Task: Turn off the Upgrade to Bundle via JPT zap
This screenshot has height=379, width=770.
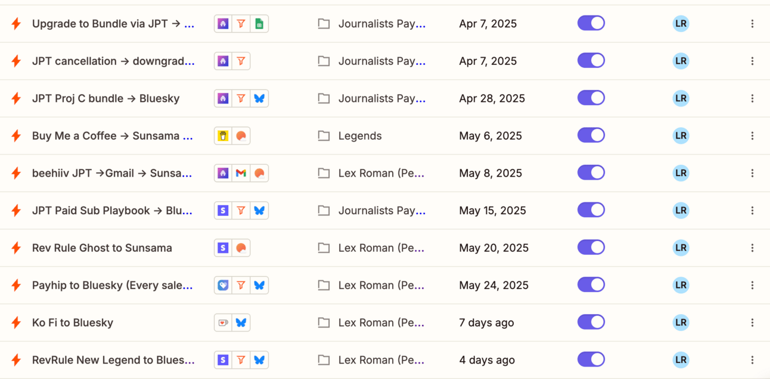Action: pyautogui.click(x=591, y=23)
